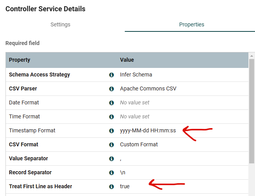The height and width of the screenshot is (196, 255).
Task: Show help for Record Separator property
Action: [112, 172]
